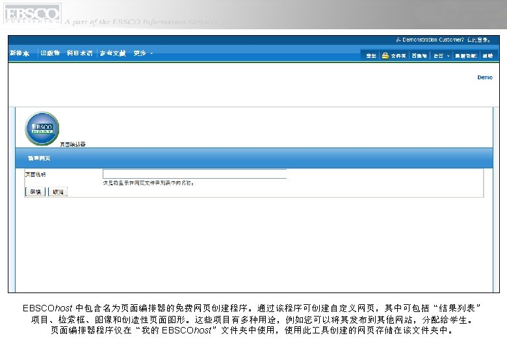This screenshot has width=507, height=351.
Task: Open the 出版物 Publications menu item
Action: pyautogui.click(x=50, y=53)
